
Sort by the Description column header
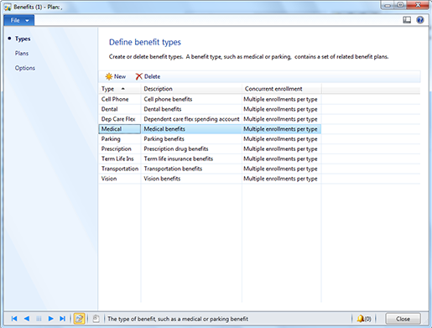point(191,89)
